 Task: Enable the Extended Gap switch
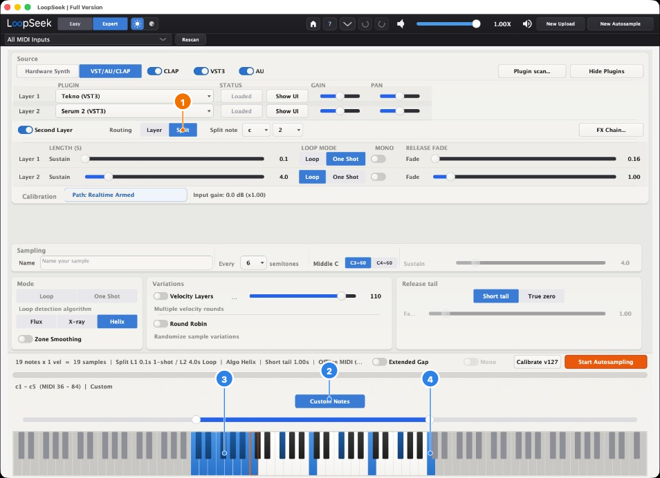[x=379, y=362]
